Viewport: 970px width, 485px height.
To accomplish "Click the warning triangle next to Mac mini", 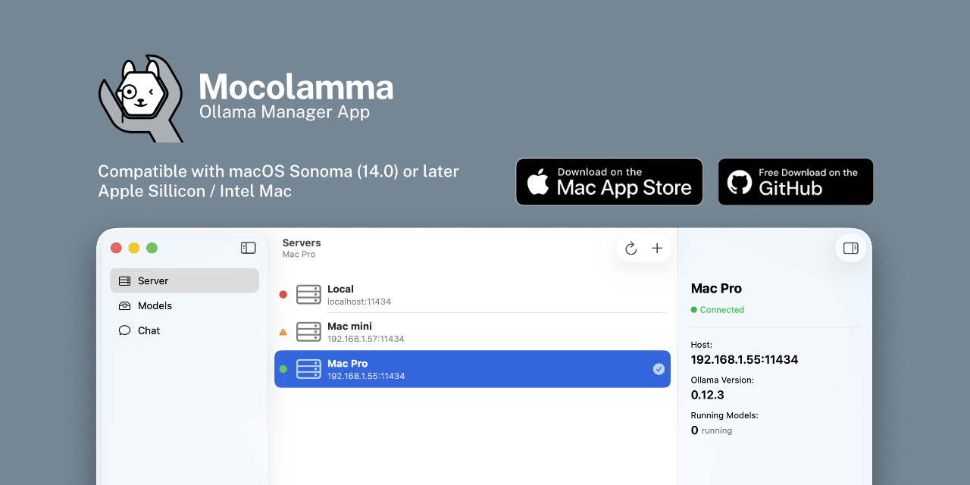I will coord(283,331).
